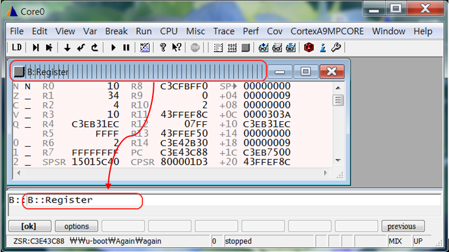Click the previous button
Screen dimensions: 449x252
[x=402, y=226]
